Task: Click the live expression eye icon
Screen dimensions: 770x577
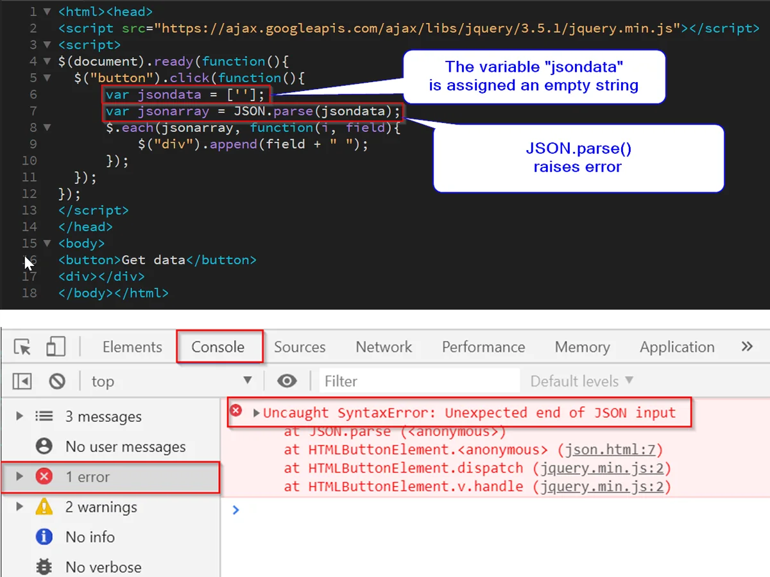Action: (x=287, y=381)
